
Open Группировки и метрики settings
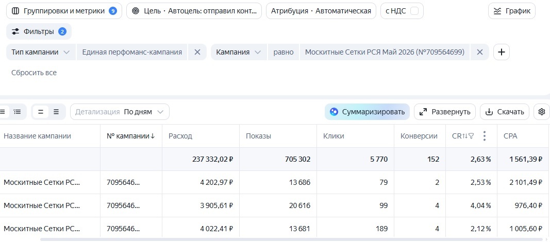64,11
